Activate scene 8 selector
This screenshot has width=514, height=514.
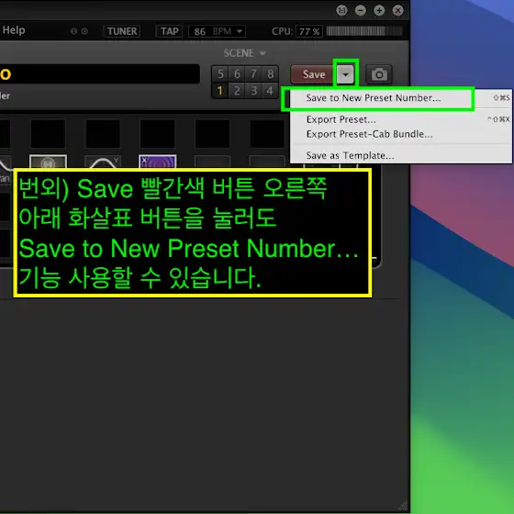click(x=270, y=74)
